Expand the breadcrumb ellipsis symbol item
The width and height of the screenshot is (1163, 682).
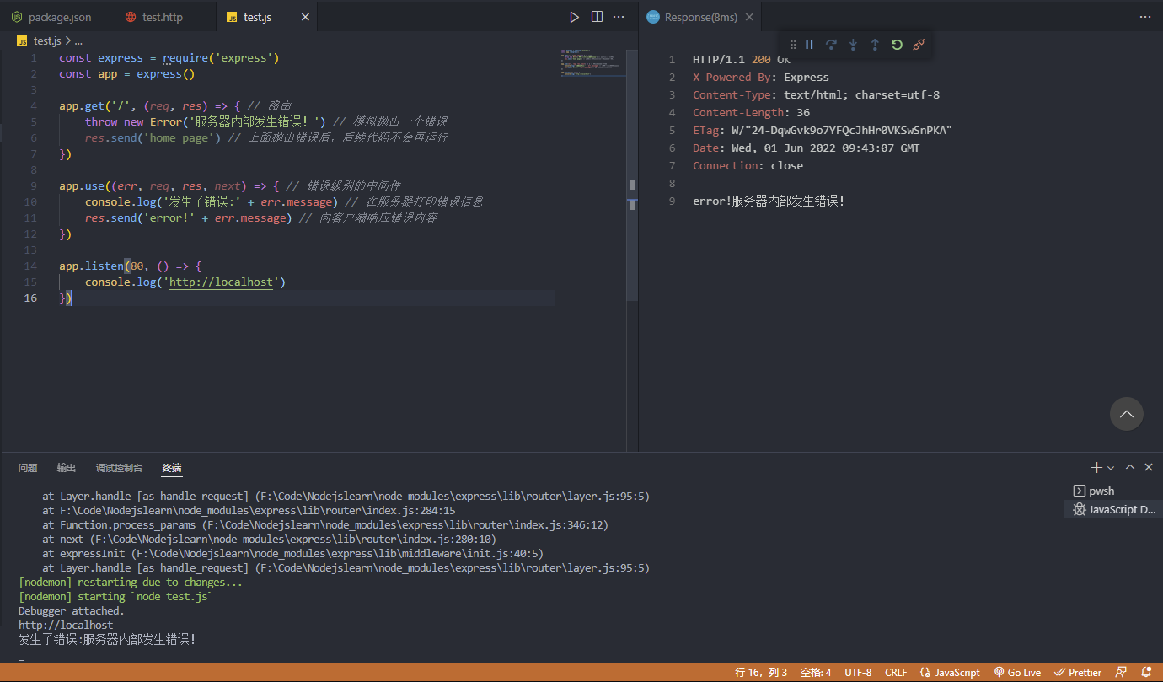click(78, 40)
